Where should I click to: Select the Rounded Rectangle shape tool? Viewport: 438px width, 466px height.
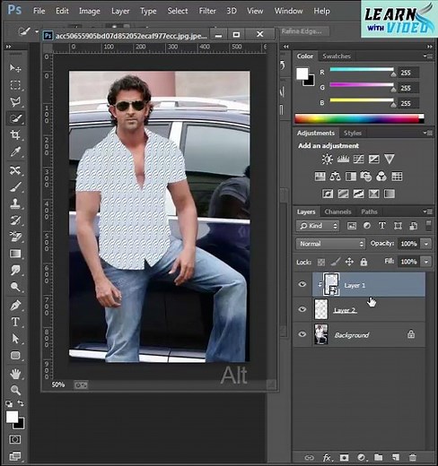(15, 355)
